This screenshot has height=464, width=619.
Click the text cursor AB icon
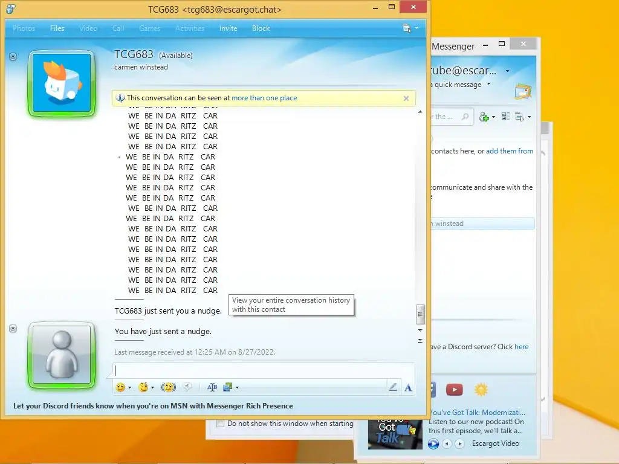click(x=212, y=387)
